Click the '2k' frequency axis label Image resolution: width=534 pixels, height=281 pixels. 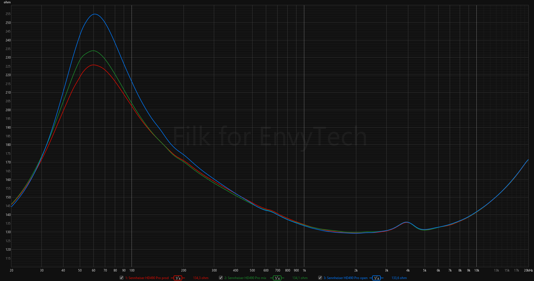(356, 270)
